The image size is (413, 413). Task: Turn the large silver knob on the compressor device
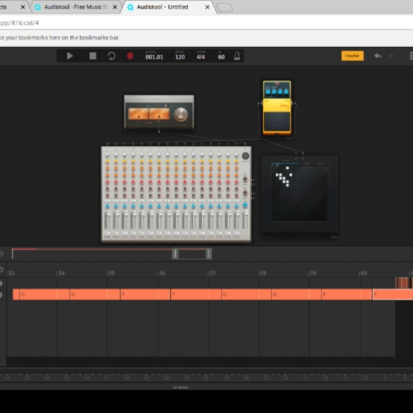(x=181, y=114)
